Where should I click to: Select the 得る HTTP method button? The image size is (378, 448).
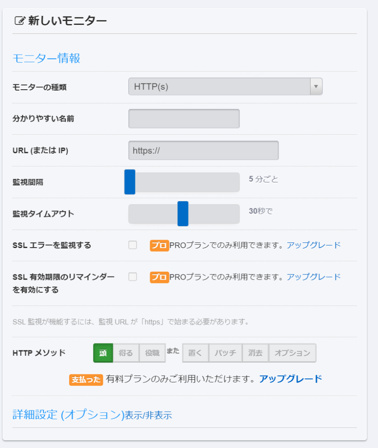(126, 353)
